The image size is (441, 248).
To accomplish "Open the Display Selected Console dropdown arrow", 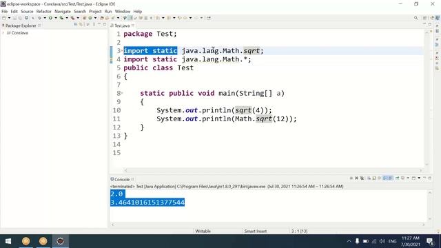I will (x=408, y=178).
